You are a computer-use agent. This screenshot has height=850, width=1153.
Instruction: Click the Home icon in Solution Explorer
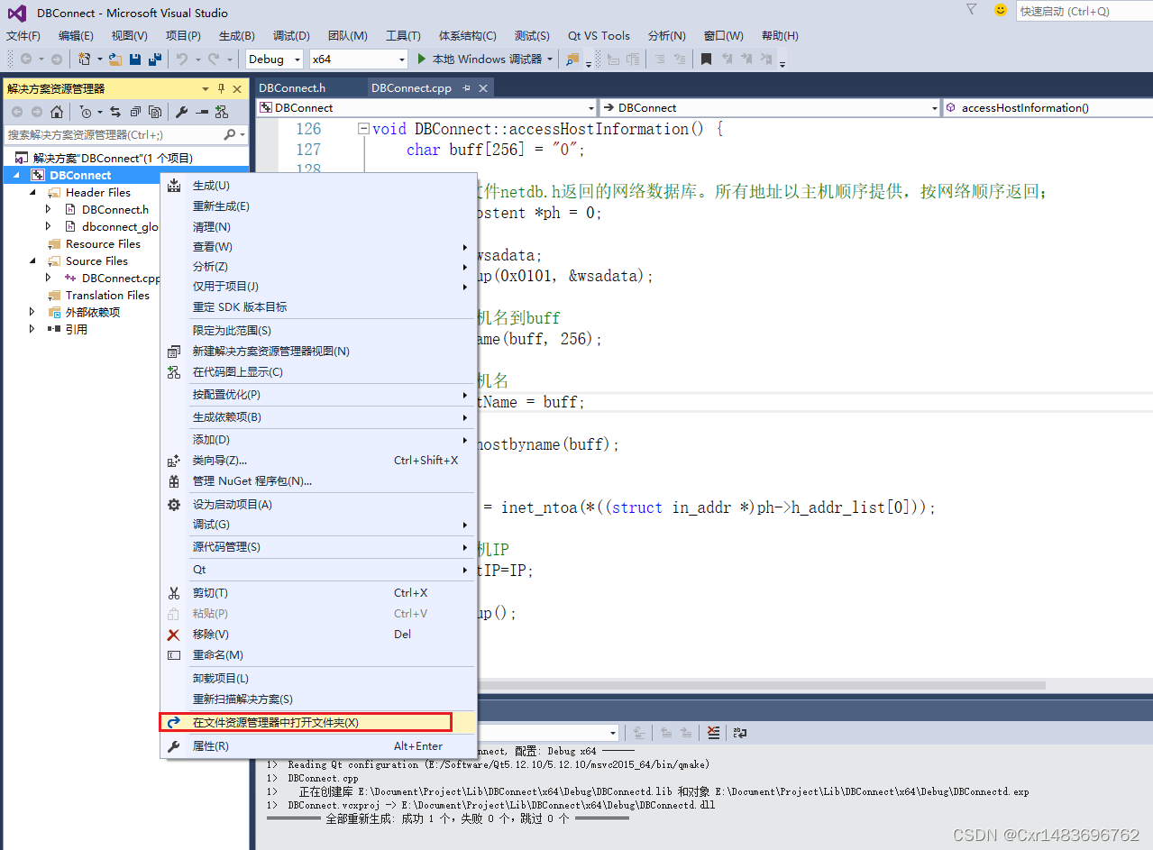[x=57, y=112]
